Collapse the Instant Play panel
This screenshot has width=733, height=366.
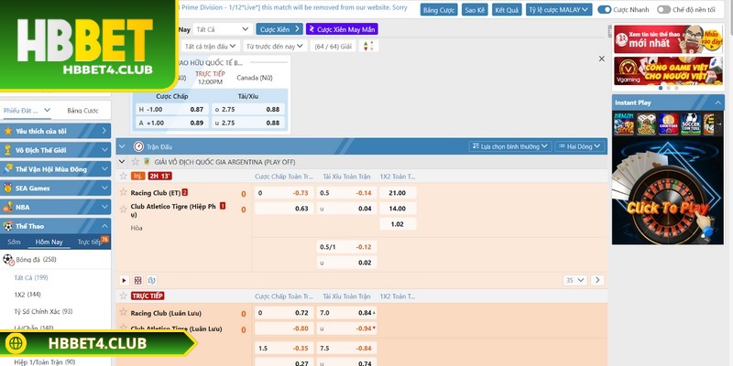717,102
